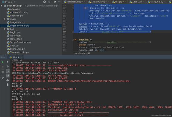
Task: Click the up arrow in Run toolbar
Action: pos(8,62)
